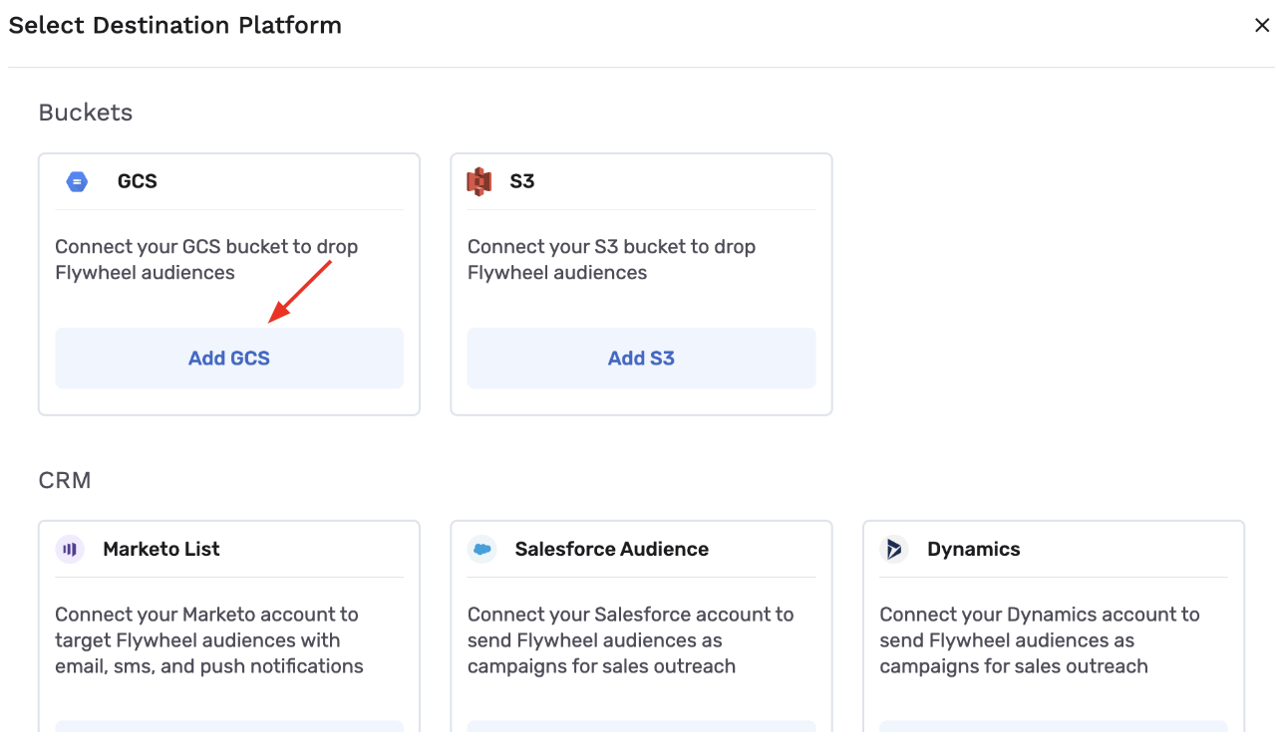Click the S3 red bucket icon
This screenshot has width=1276, height=741.
tap(479, 181)
